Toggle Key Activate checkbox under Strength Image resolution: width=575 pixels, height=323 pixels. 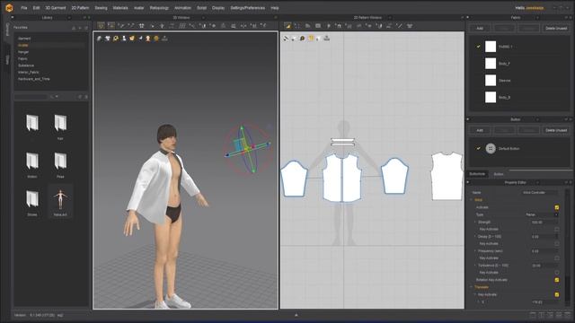557,230
